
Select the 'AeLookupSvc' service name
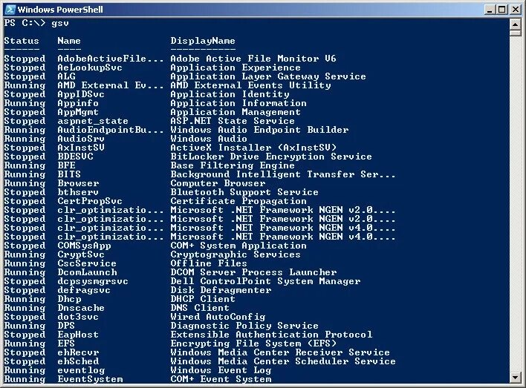click(90, 68)
